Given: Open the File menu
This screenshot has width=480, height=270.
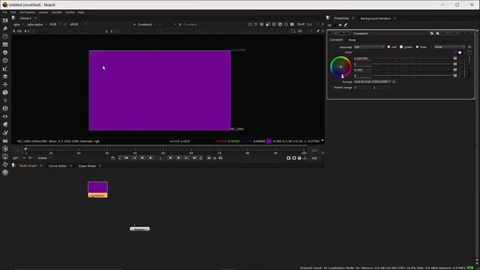Looking at the screenshot, I should 5,12.
